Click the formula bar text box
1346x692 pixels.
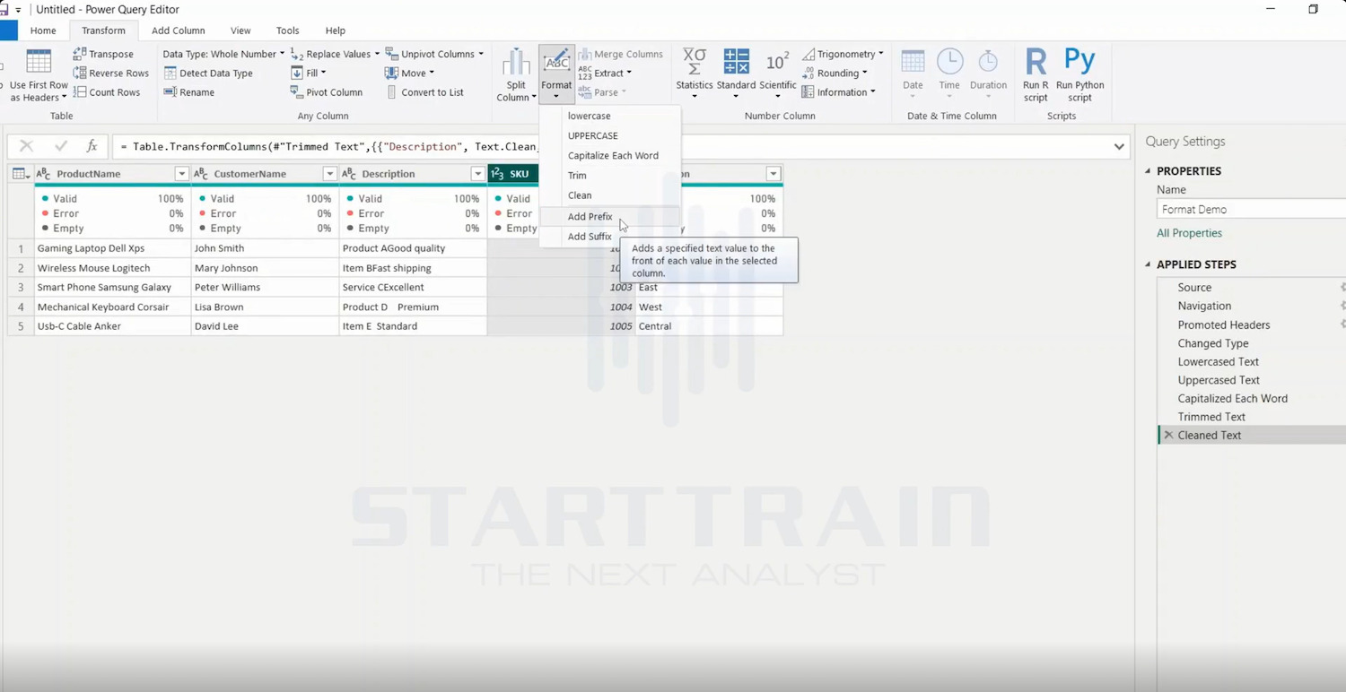[x=610, y=146]
